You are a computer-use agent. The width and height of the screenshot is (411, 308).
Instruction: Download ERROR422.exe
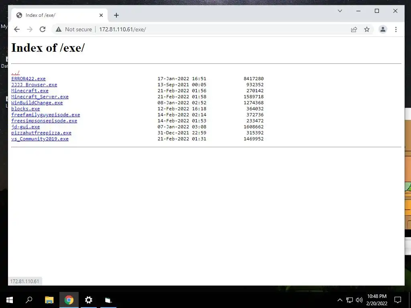[28, 79]
